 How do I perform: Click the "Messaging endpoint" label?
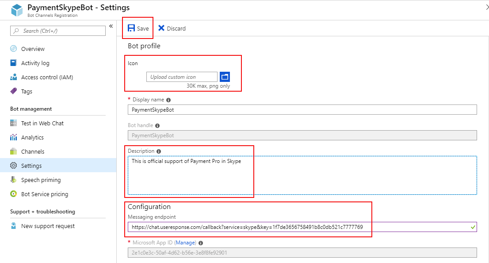pyautogui.click(x=152, y=217)
